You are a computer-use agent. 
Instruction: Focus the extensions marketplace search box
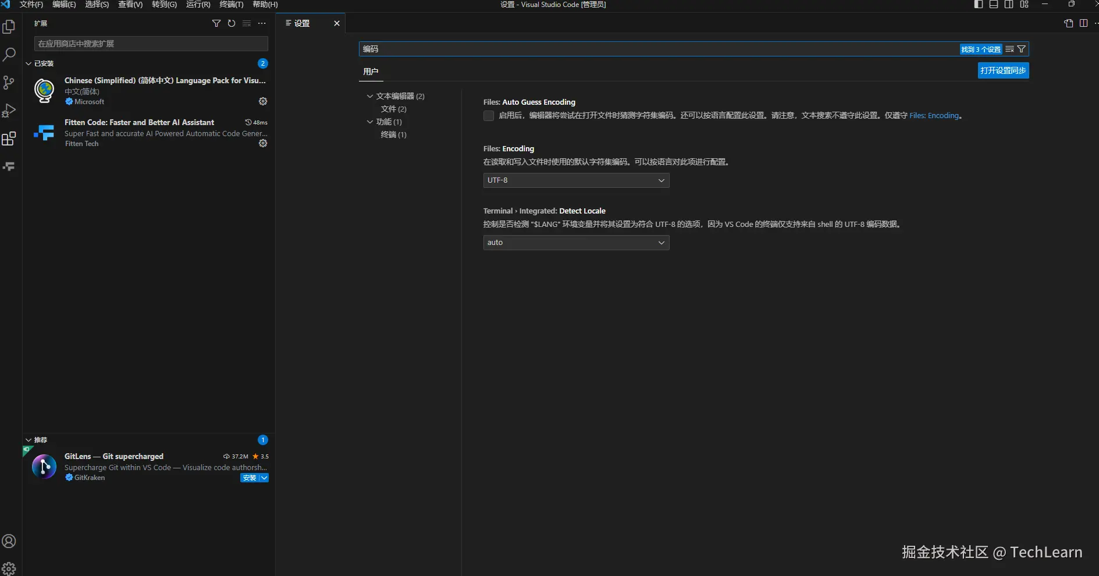(x=151, y=44)
